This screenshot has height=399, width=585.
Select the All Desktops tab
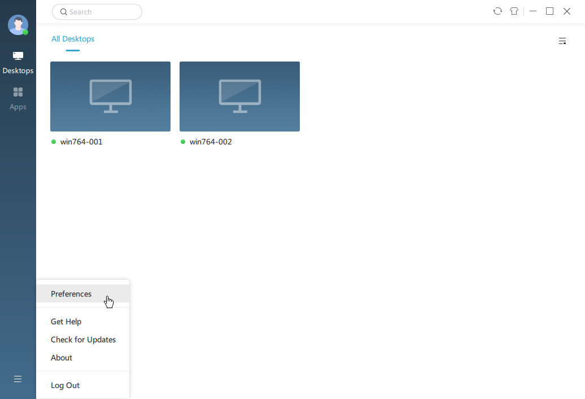[x=73, y=39]
